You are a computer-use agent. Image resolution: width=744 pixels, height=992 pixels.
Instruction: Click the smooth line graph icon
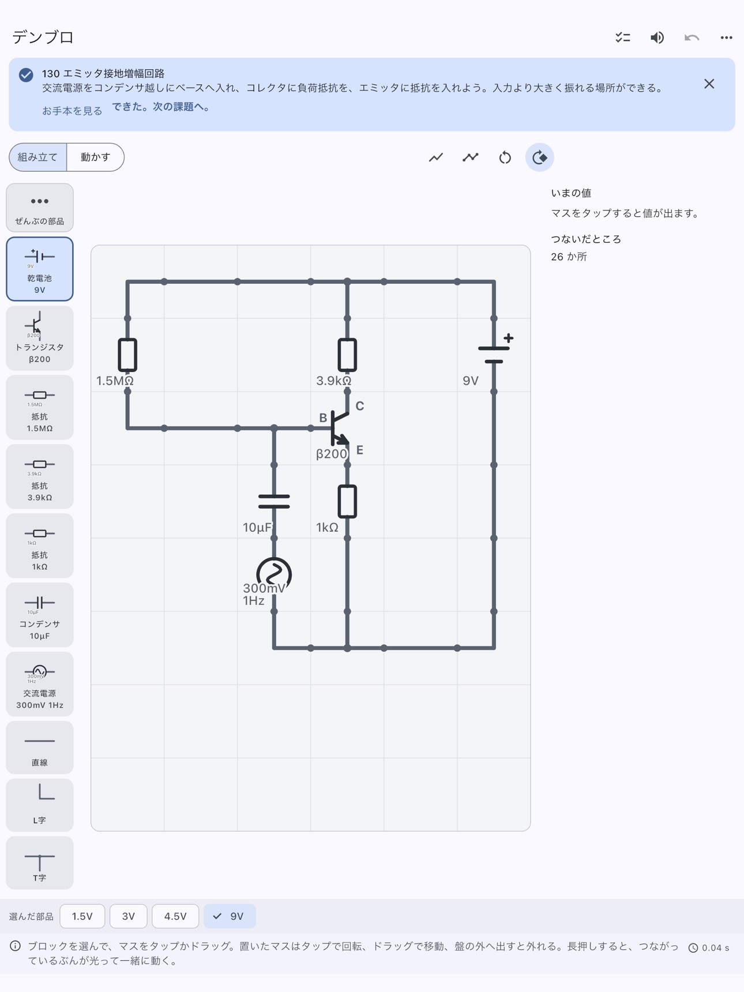coord(436,157)
